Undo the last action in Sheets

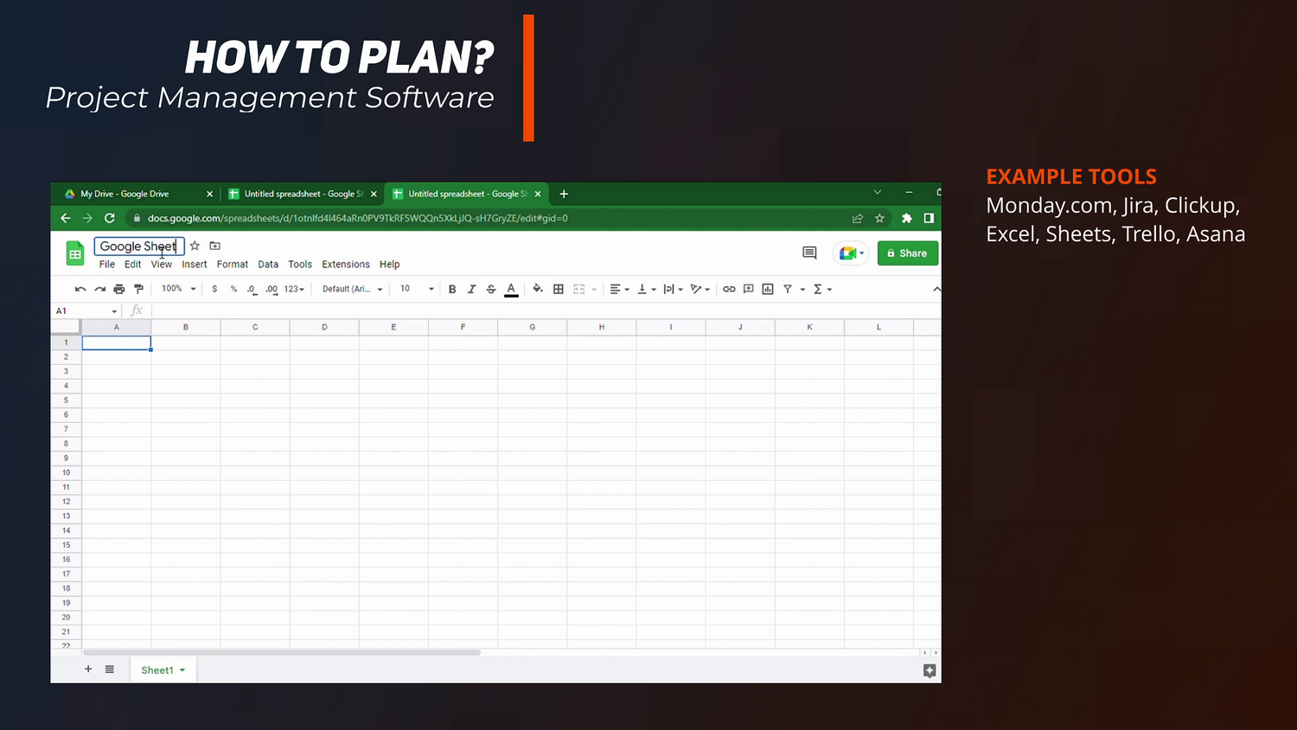pos(80,289)
